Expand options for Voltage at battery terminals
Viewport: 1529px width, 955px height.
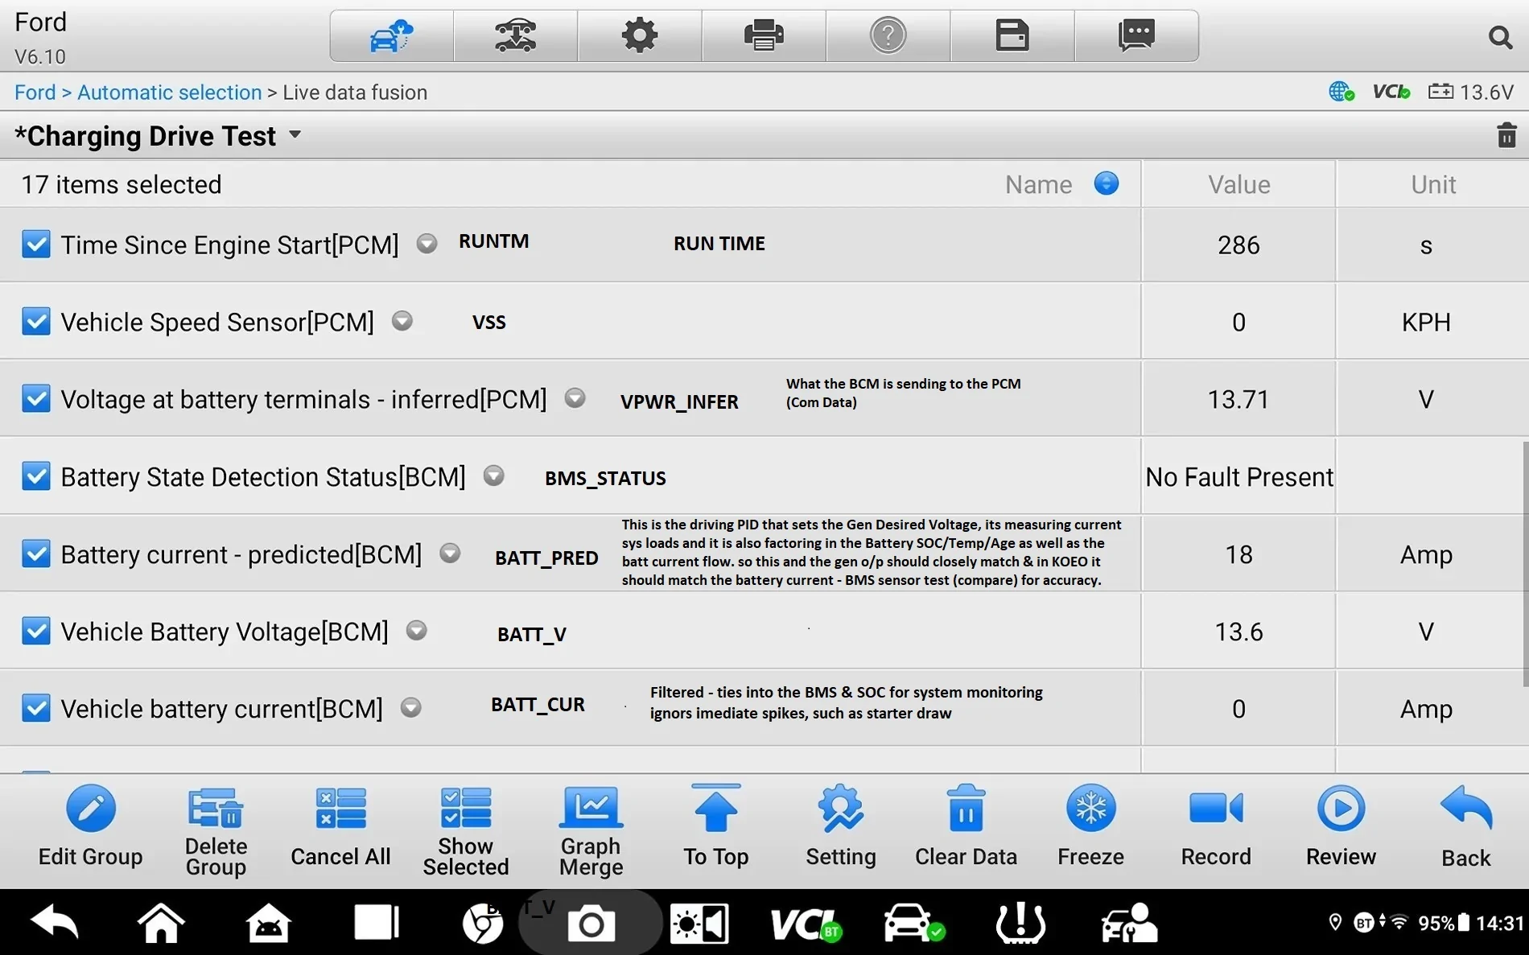(x=575, y=398)
